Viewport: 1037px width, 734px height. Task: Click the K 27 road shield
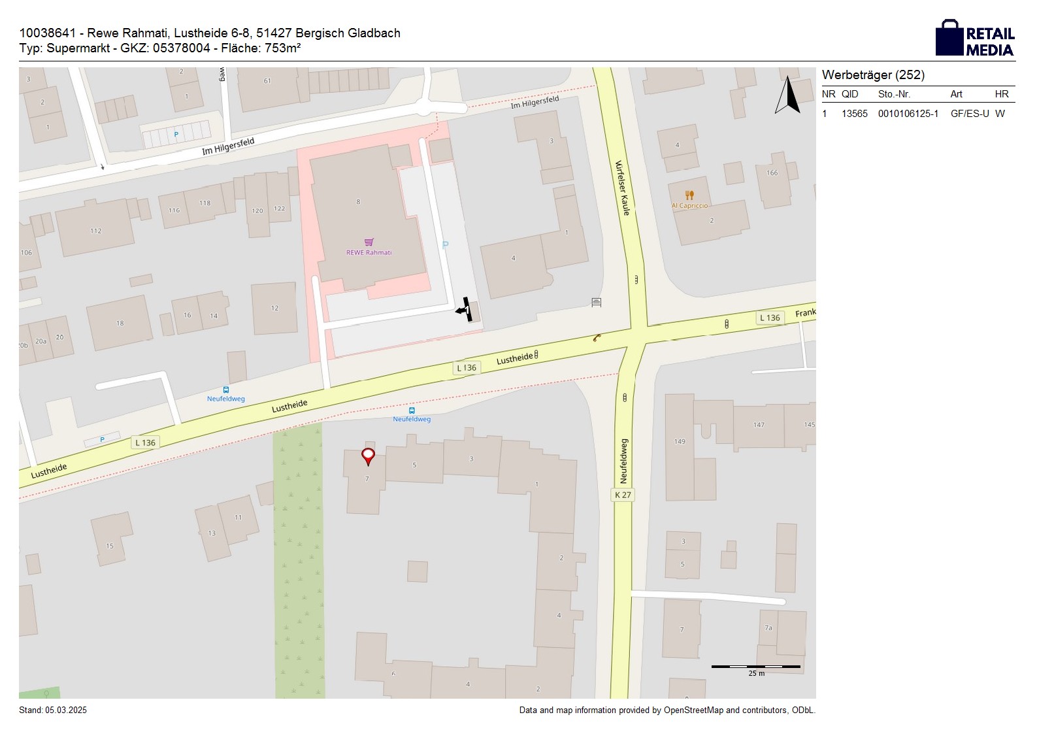pyautogui.click(x=623, y=495)
